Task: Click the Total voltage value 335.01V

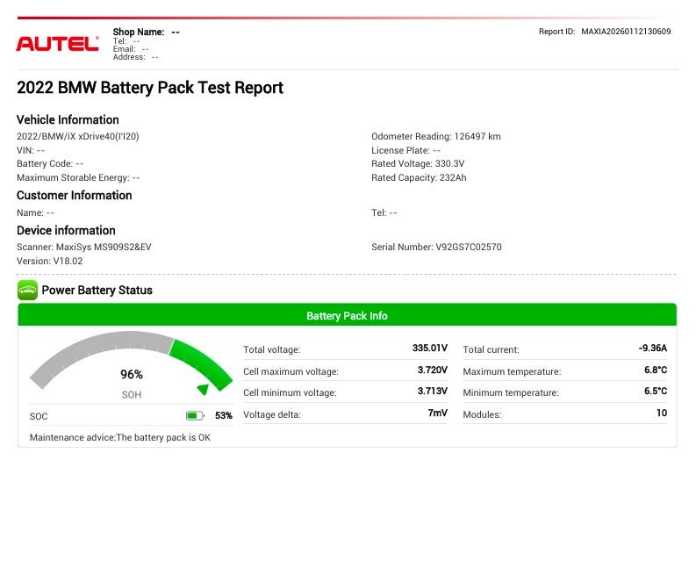Action: pos(430,348)
